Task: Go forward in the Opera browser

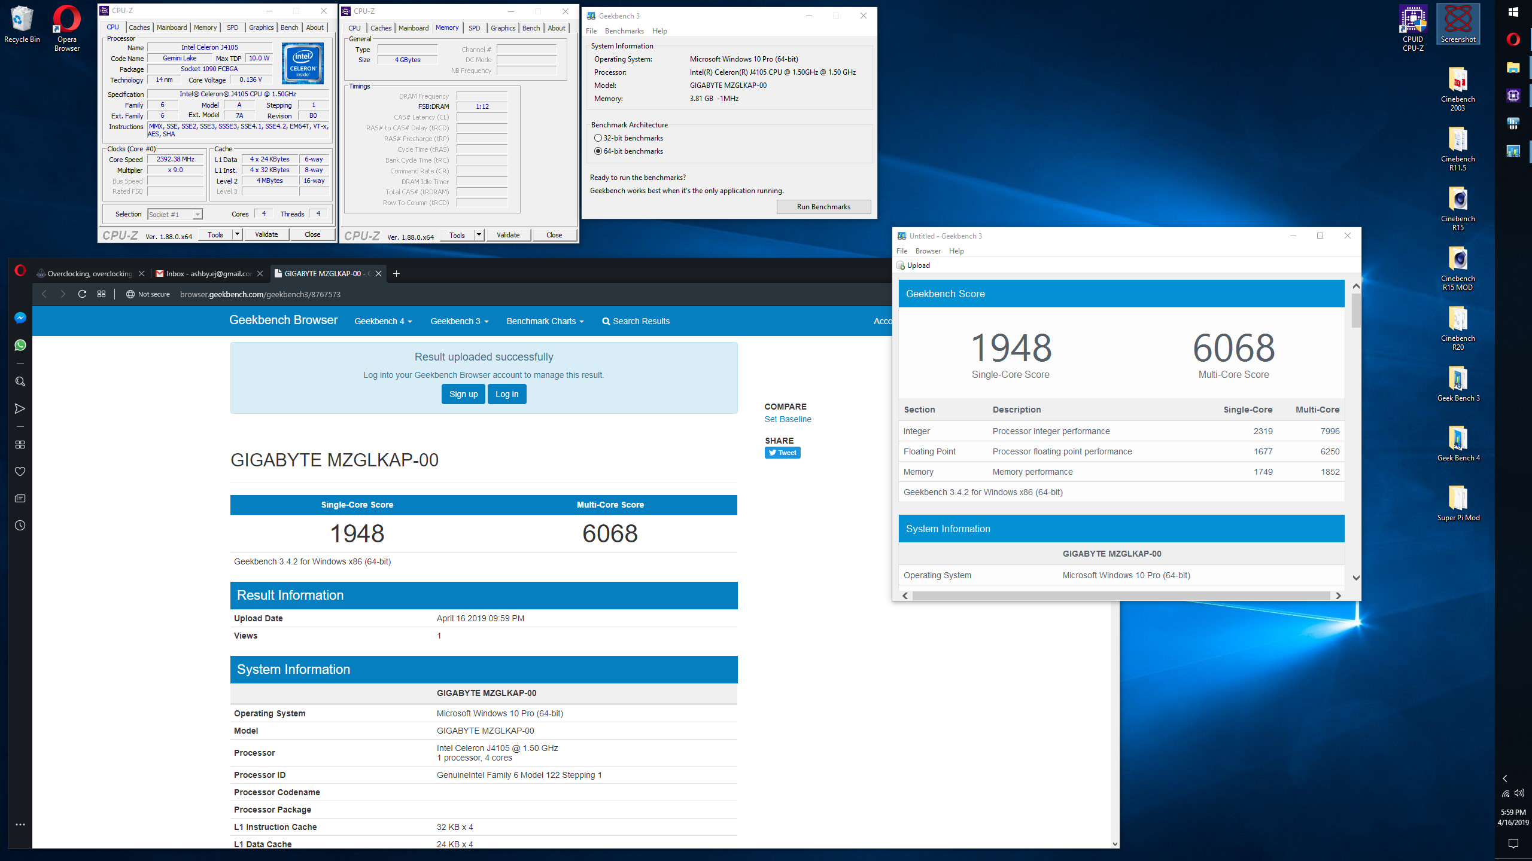Action: (63, 294)
